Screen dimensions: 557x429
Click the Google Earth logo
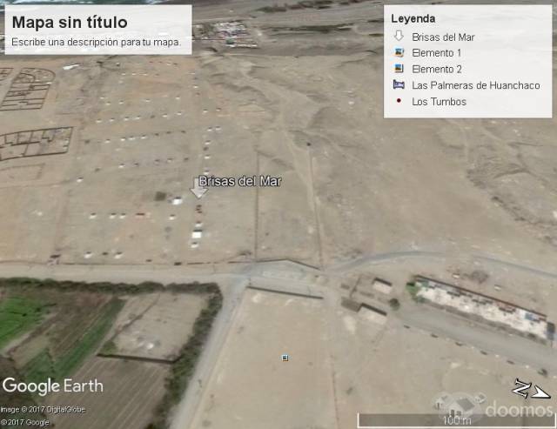pyautogui.click(x=52, y=386)
